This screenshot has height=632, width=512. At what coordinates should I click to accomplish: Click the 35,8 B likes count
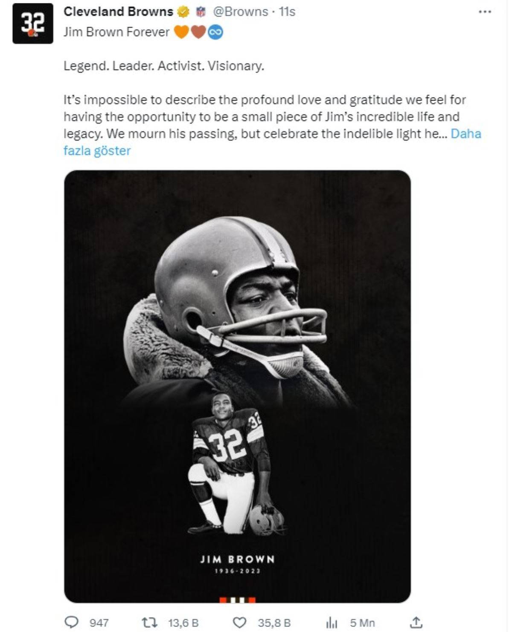coord(274,623)
